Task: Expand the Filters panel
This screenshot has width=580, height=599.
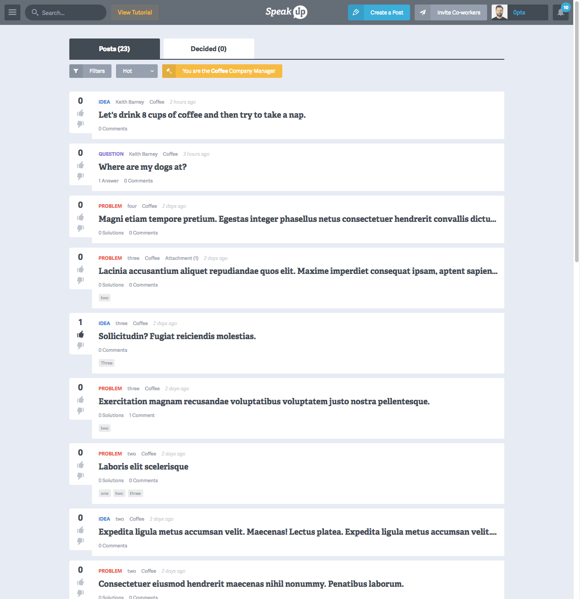Action: (x=97, y=71)
